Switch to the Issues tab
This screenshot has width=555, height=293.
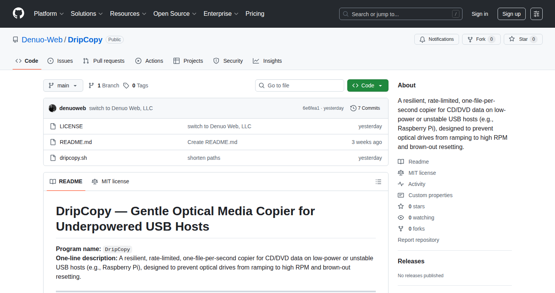(x=60, y=61)
